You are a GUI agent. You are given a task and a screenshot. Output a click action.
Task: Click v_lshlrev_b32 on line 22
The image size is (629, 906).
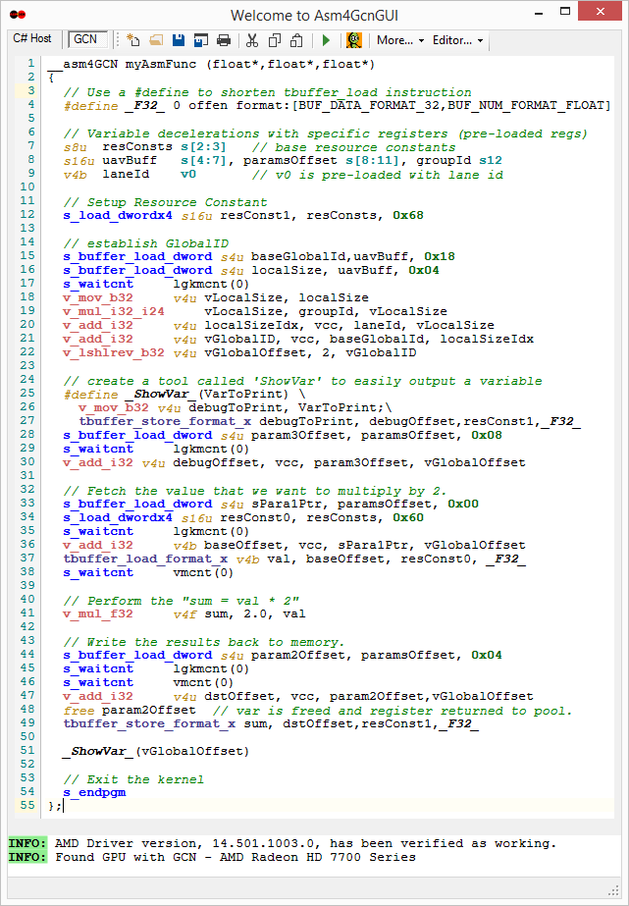tap(114, 352)
